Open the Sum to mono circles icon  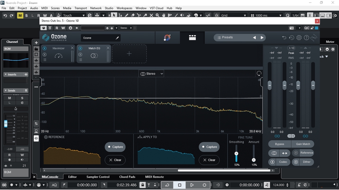coord(274,153)
